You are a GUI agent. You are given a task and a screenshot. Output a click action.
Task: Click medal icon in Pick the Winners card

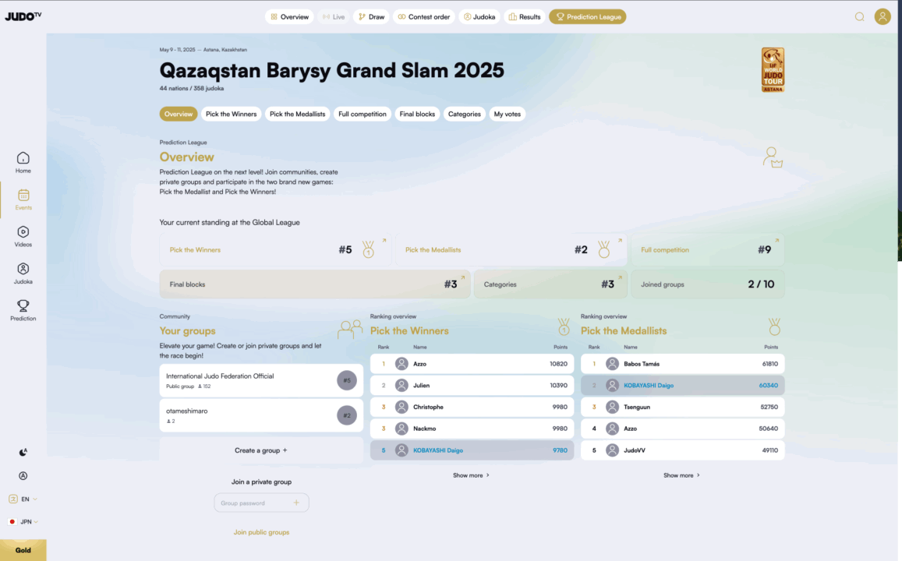coord(368,249)
